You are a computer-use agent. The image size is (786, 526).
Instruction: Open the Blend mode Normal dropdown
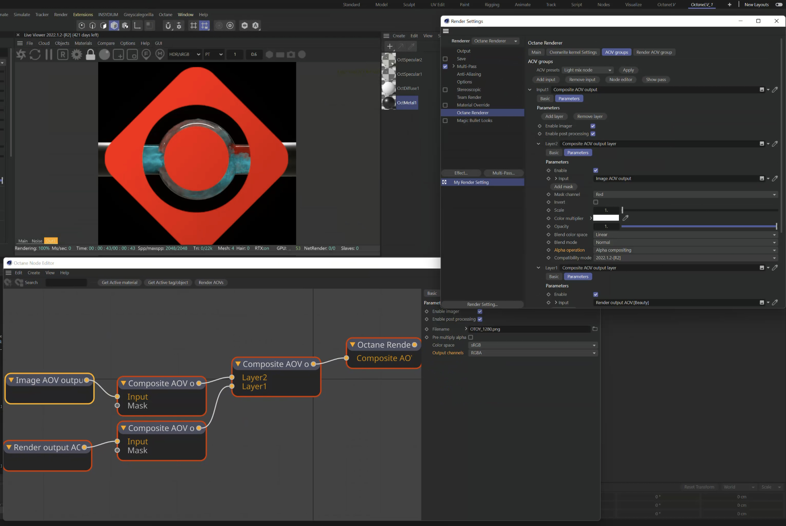[x=685, y=242]
